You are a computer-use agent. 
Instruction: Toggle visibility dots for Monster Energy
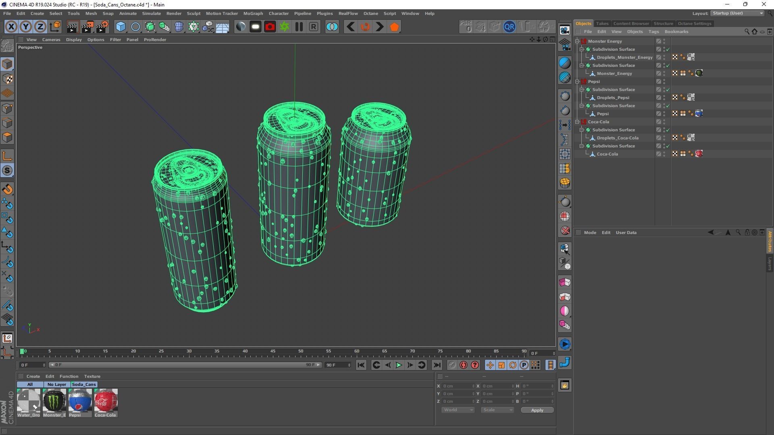point(664,41)
